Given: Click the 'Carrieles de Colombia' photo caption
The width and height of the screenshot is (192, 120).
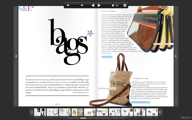Looking at the screenshot, I should [x=162, y=44].
